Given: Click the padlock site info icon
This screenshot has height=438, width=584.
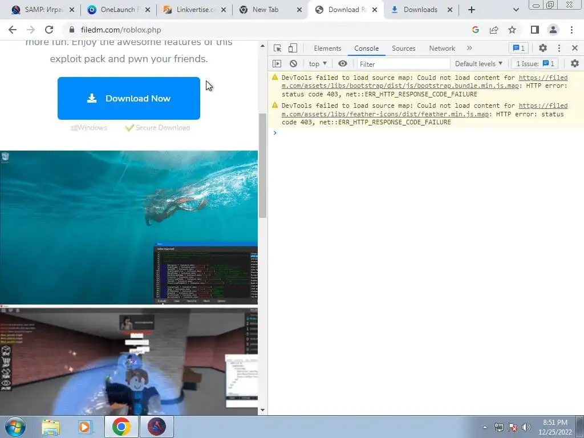Looking at the screenshot, I should 72,30.
